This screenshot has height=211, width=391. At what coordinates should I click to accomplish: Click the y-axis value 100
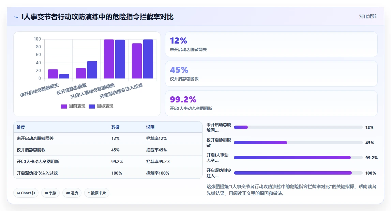coord(37,39)
